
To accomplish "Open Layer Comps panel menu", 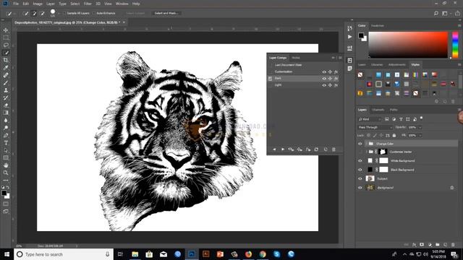I will click(340, 58).
